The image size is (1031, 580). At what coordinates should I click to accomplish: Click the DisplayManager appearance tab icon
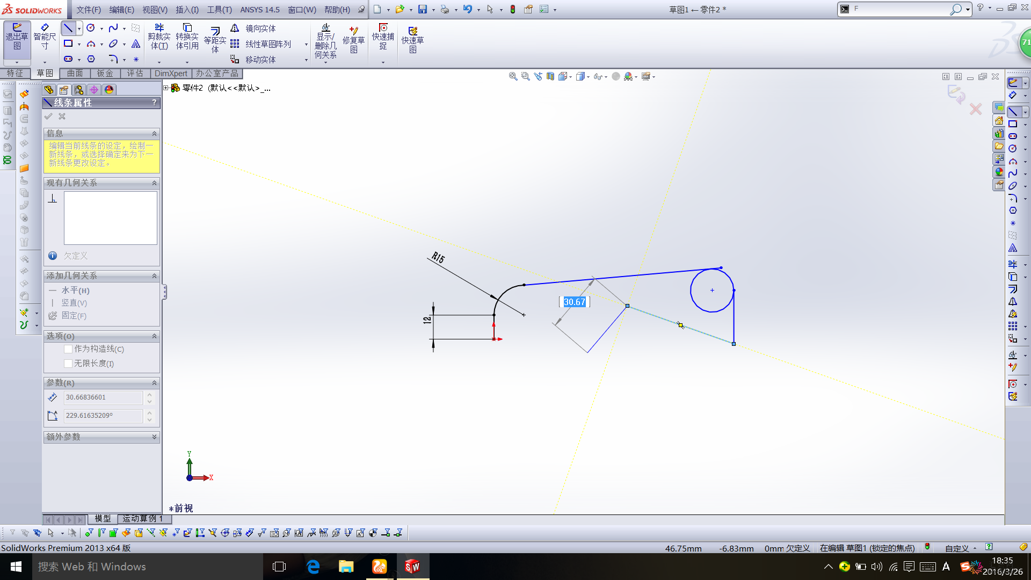click(109, 90)
